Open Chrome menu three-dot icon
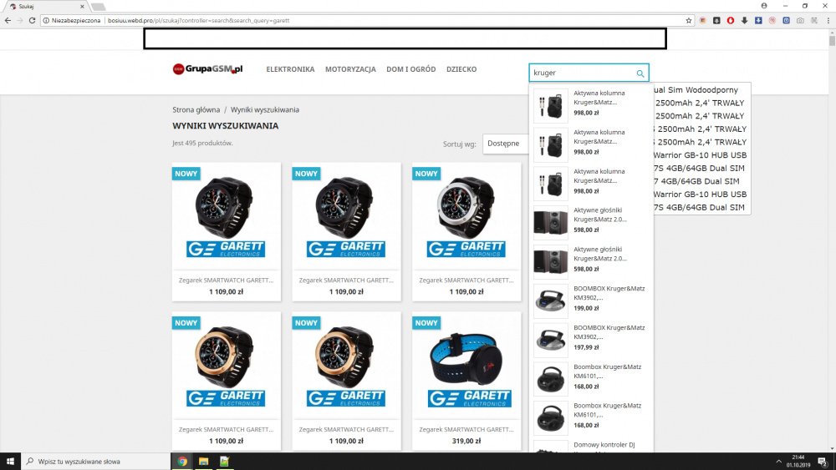Screen dimensions: 836x470 (x=828, y=20)
